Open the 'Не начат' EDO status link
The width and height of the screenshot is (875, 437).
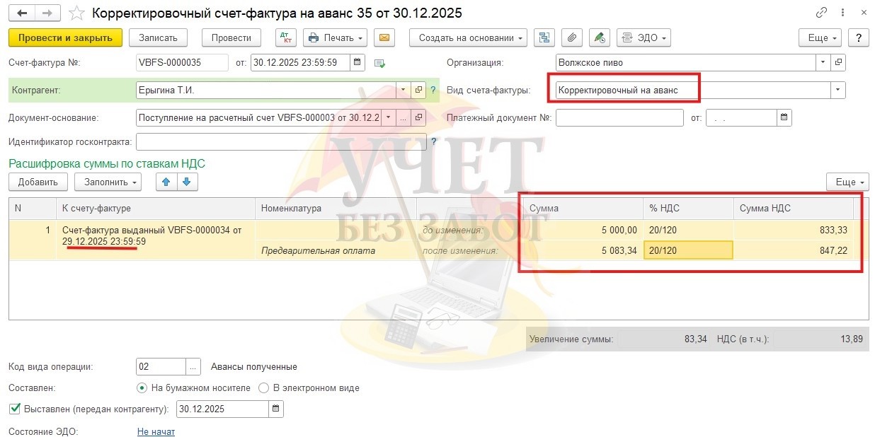(x=155, y=431)
